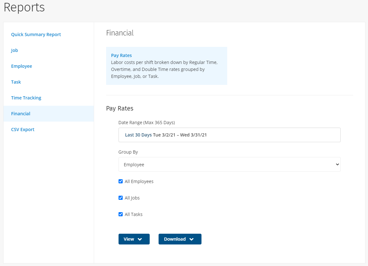
Task: Open the Download options chevron
Action: coord(191,239)
